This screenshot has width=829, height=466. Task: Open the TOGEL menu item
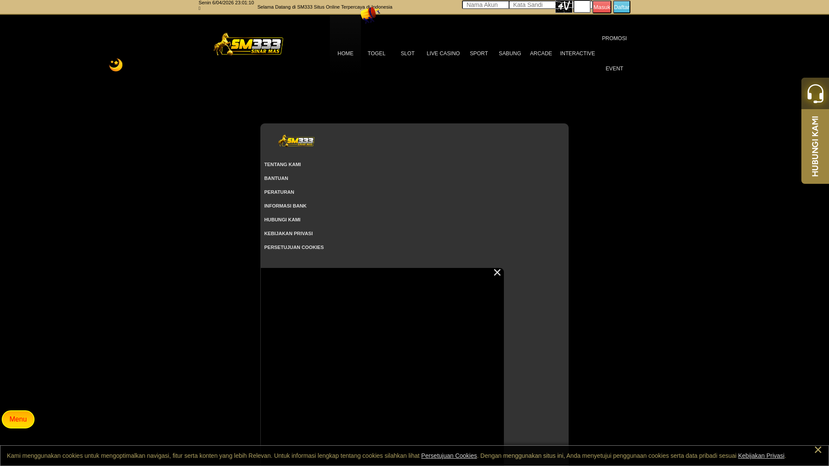coord(377,54)
